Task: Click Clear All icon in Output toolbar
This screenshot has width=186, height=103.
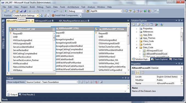Action: coord(96,82)
